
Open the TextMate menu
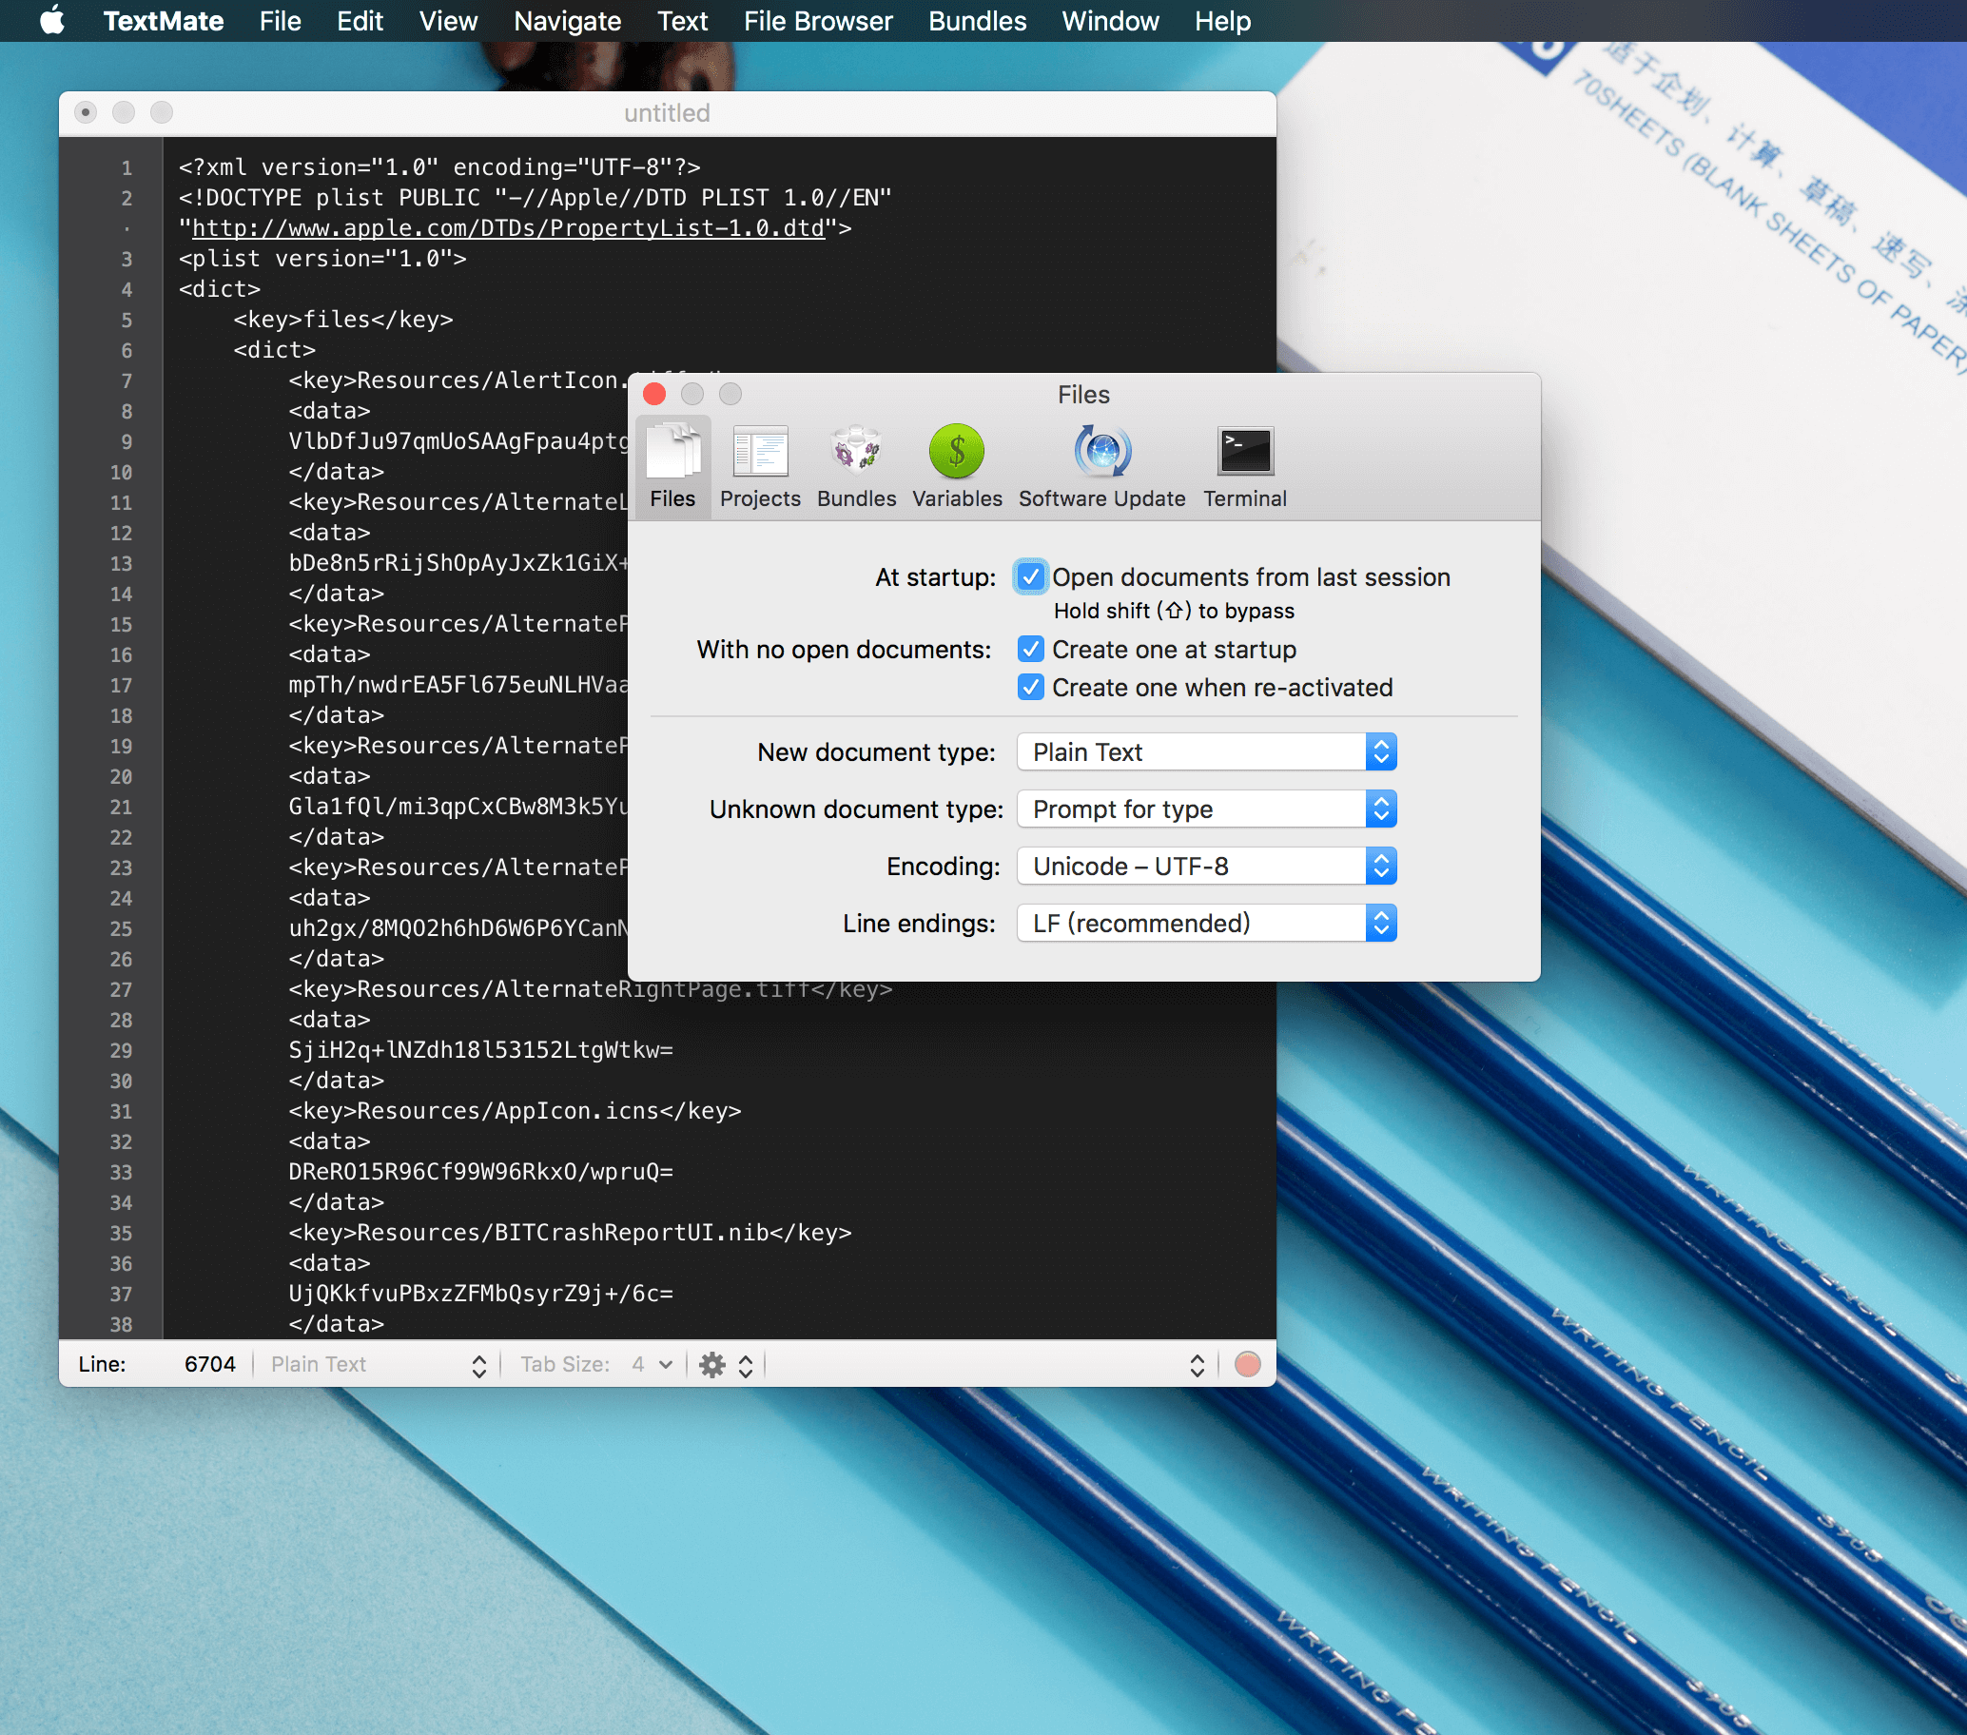(164, 20)
